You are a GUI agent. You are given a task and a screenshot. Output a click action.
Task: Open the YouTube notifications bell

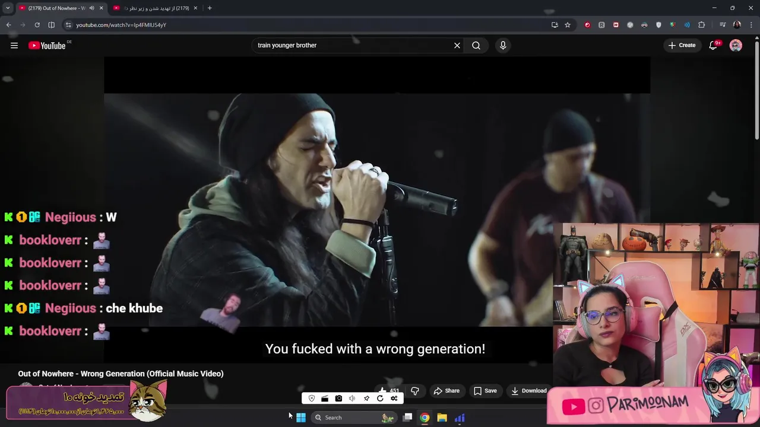click(713, 45)
